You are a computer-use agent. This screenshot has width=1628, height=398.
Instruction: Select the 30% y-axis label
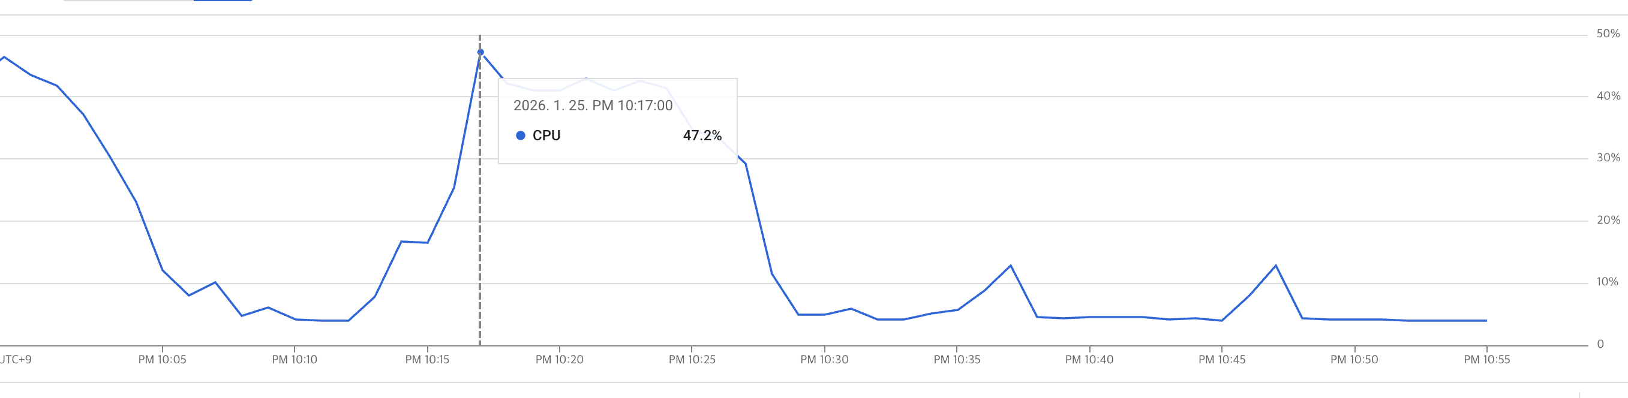click(x=1608, y=158)
